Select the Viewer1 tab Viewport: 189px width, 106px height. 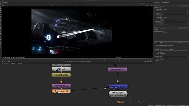pyautogui.click(x=5, y=3)
